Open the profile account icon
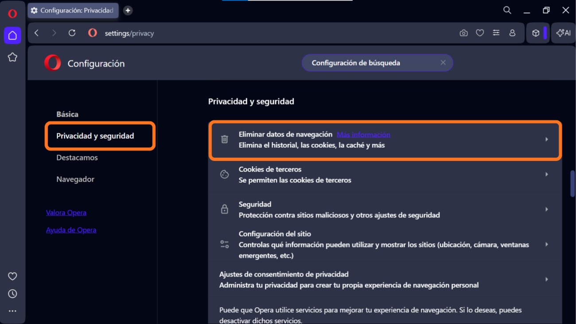This screenshot has width=576, height=324. [x=512, y=33]
